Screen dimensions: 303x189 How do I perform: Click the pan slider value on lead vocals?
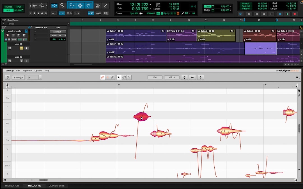point(62,39)
